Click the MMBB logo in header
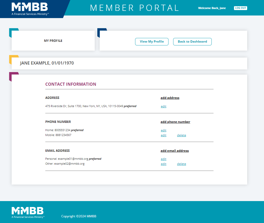 click(x=30, y=9)
